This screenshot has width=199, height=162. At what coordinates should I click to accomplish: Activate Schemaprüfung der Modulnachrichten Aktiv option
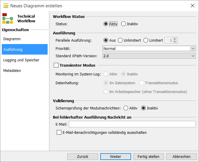pos(126,108)
